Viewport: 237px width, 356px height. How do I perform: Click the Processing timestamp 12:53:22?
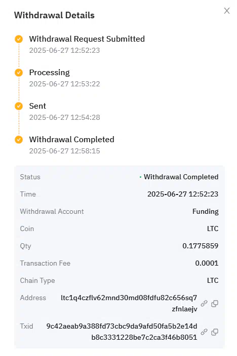[x=85, y=84]
